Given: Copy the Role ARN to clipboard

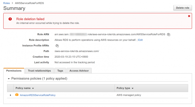Looking at the screenshot, I should (x=169, y=35).
